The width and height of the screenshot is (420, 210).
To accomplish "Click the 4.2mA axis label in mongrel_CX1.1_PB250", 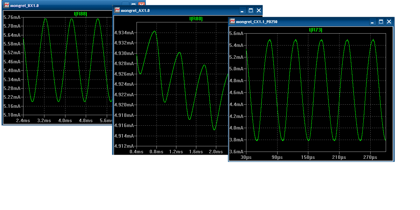I will coord(236,116).
